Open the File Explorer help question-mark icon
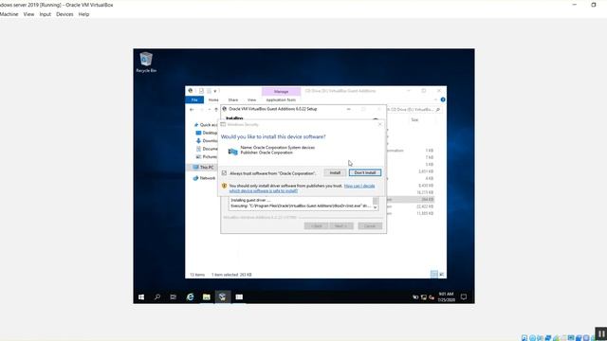The image size is (607, 341). (443, 99)
